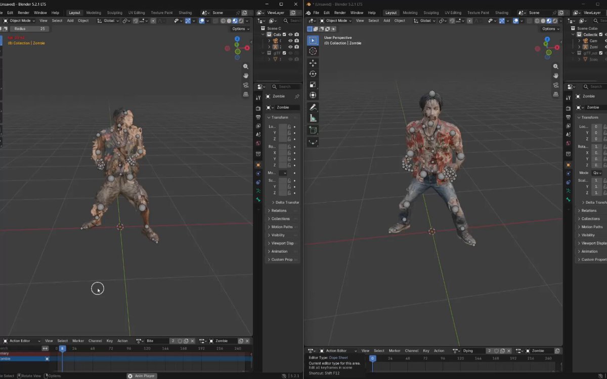This screenshot has height=379, width=607.
Task: Open Object properties tab in right window
Action: click(568, 165)
